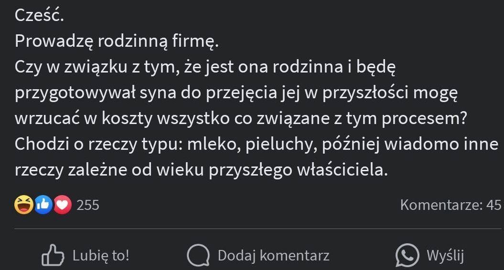
Task: Click the line starting rzeczy zależne od wieku
Action: click(201, 170)
